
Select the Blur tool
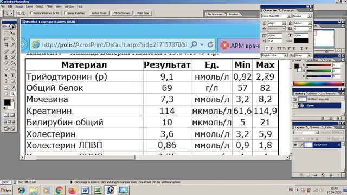(6, 69)
